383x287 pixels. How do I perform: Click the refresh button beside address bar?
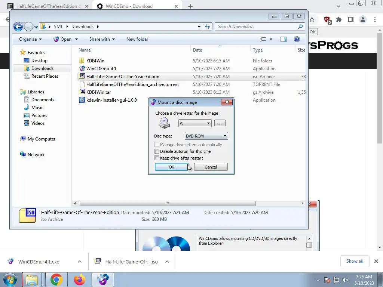pos(208,27)
